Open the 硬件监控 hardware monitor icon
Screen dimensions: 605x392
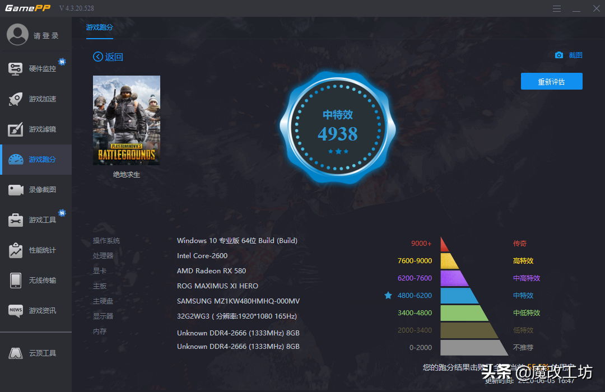coord(16,69)
